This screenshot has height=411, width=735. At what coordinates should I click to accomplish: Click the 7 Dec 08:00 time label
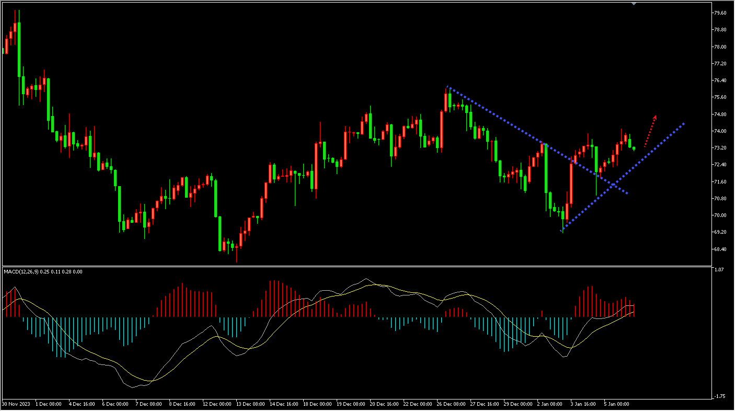149,404
